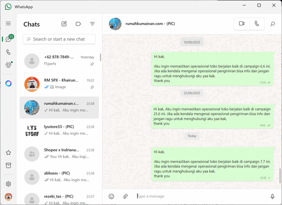
Task: Search within the open conversation
Action: click(x=272, y=24)
